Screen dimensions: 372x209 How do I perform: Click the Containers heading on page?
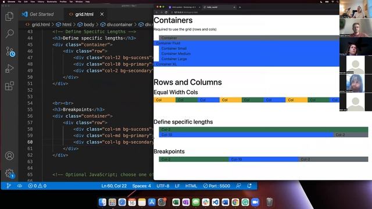(173, 20)
